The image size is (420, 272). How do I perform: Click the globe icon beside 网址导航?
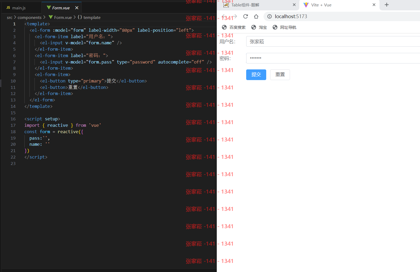(275, 27)
